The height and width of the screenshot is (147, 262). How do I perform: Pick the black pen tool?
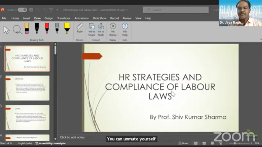click(37, 28)
